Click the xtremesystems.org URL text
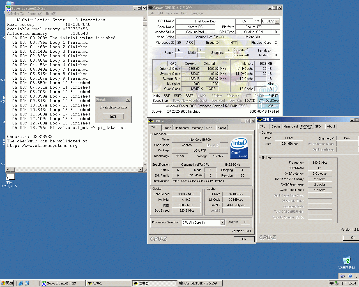 [x=43, y=145]
